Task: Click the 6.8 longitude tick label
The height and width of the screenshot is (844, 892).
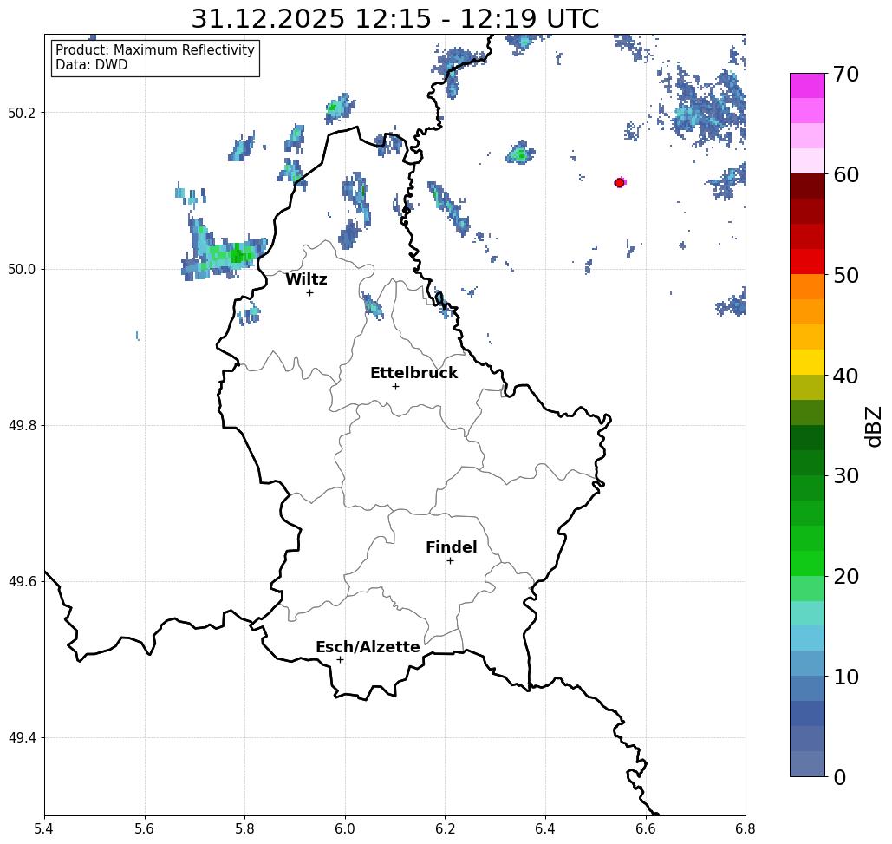Action: 746,828
